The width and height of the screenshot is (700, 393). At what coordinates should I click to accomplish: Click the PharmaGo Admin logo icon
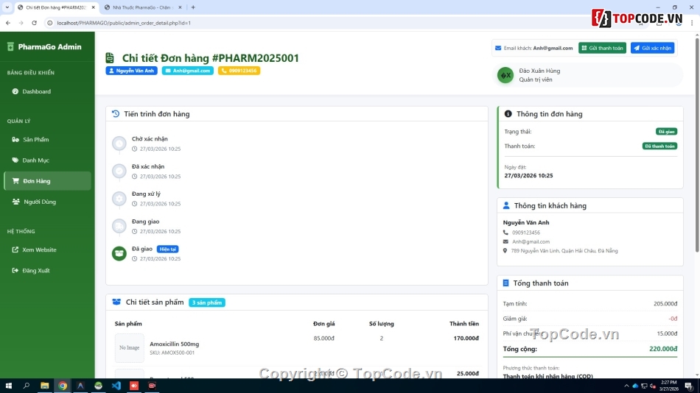11,46
